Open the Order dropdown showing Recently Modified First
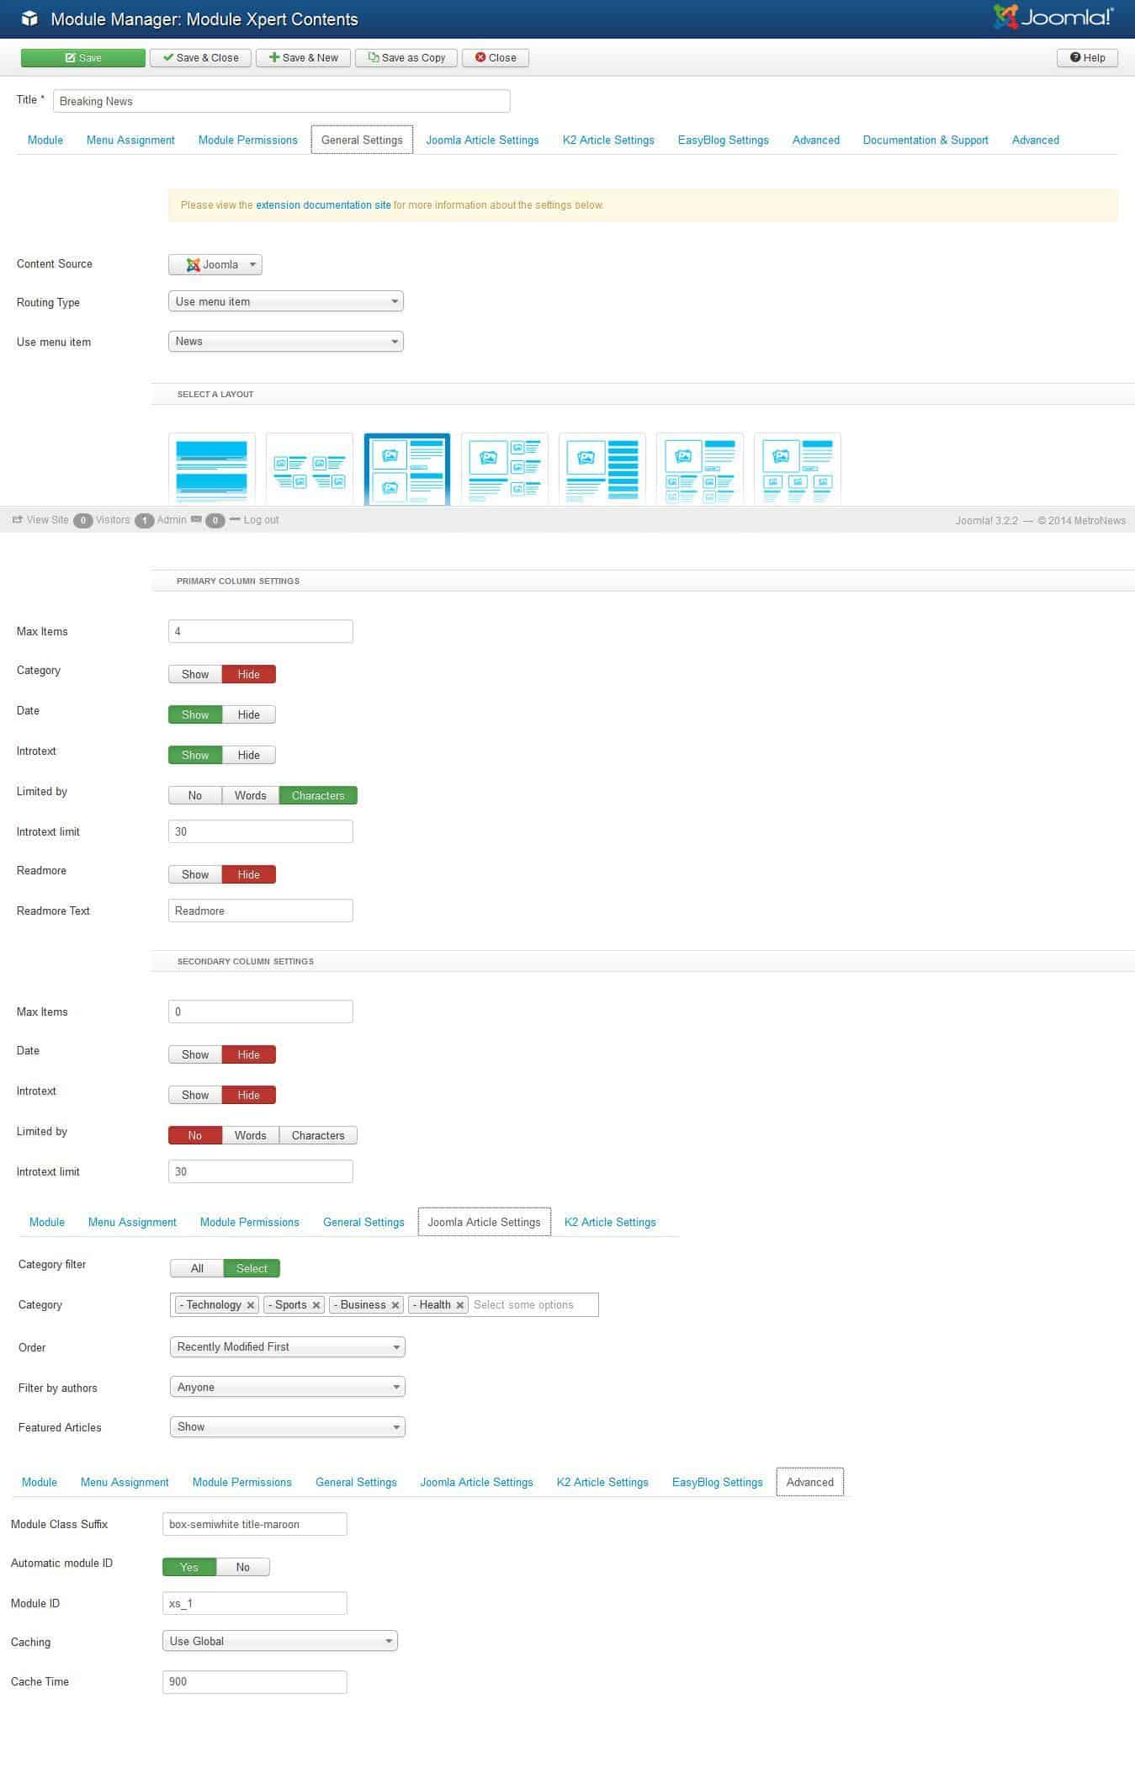Image resolution: width=1135 pixels, height=1784 pixels. [287, 1347]
